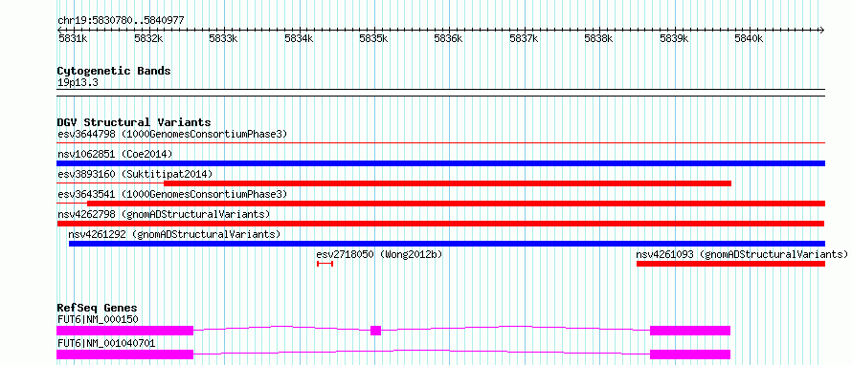Select the 19p13.3 cytogenetic band label
This screenshot has height=365, width=852.
tap(78, 82)
